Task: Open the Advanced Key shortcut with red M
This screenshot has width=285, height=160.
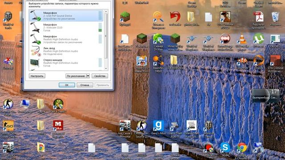Action: (58, 129)
